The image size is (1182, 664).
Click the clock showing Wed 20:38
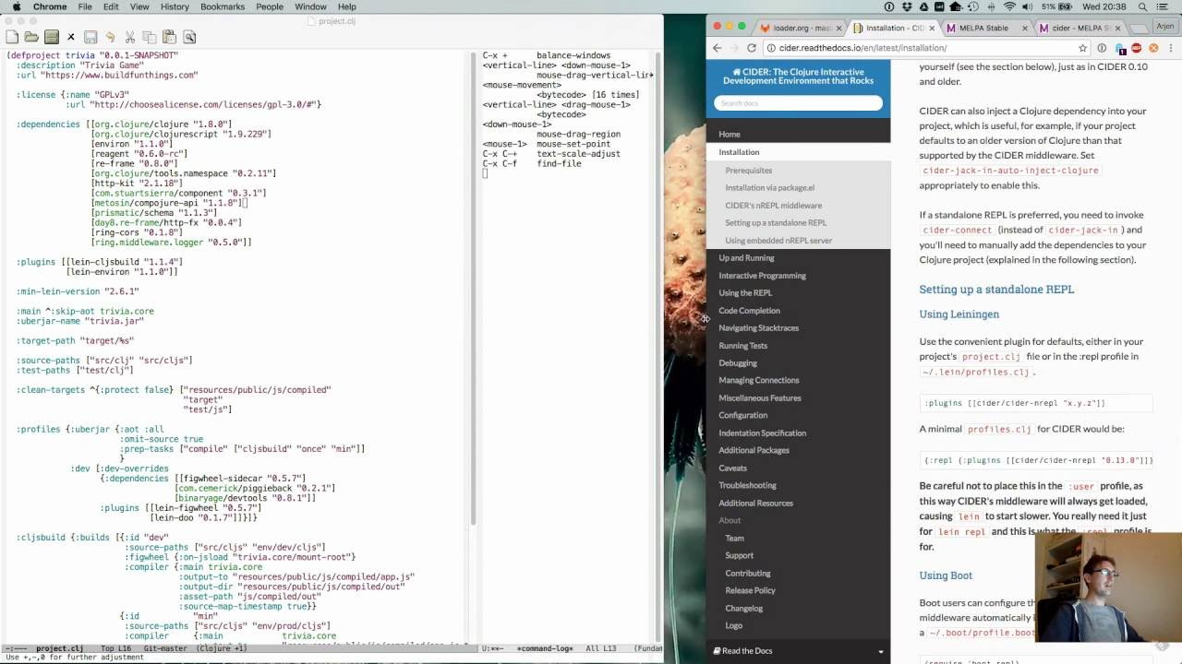(1104, 6)
